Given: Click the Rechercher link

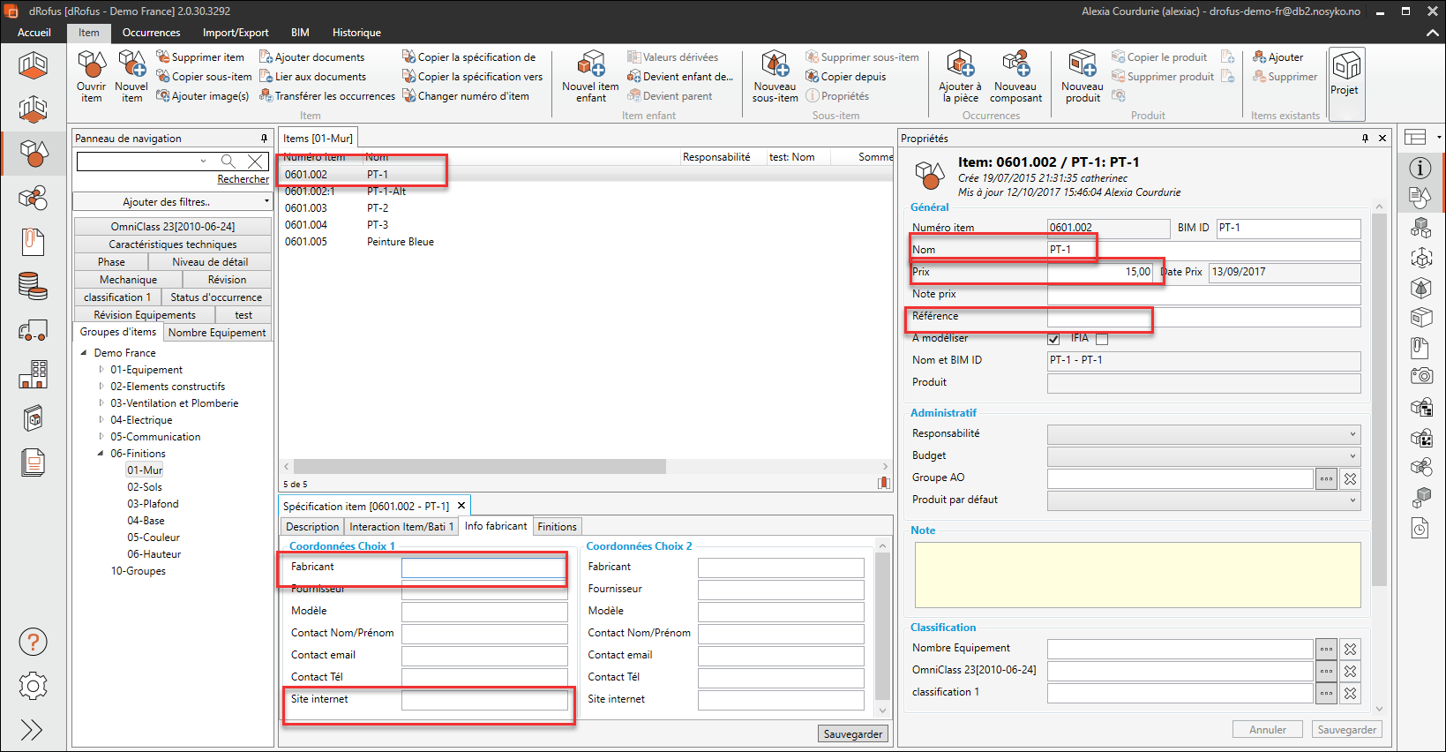Looking at the screenshot, I should point(243,179).
